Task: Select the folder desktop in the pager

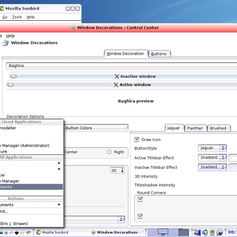Action: coord(184,232)
